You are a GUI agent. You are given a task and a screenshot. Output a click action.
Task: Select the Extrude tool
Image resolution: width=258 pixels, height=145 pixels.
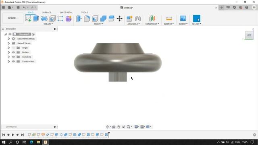pos(36,19)
